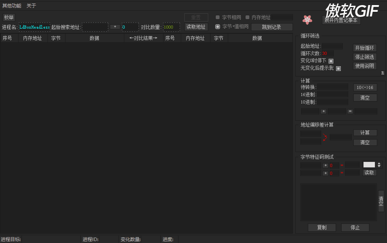The width and height of the screenshot is (387, 243).
Task: Click the + button next to 起始搜索地址
Action: tap(115, 27)
